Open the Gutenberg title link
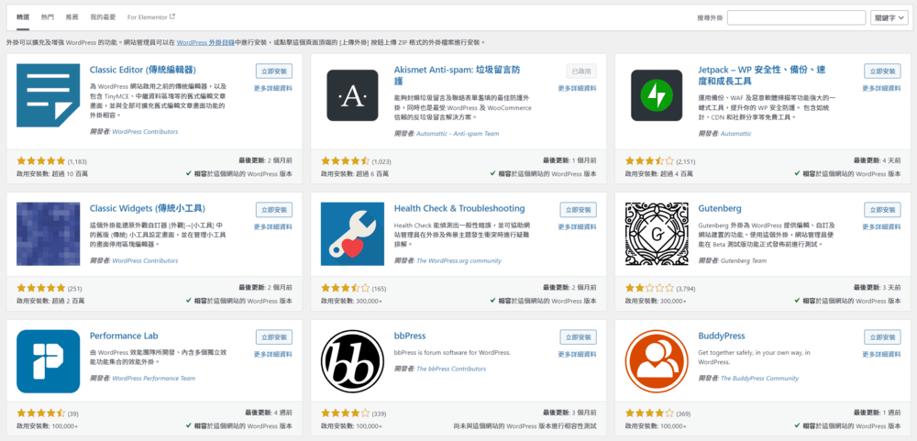 [x=720, y=208]
